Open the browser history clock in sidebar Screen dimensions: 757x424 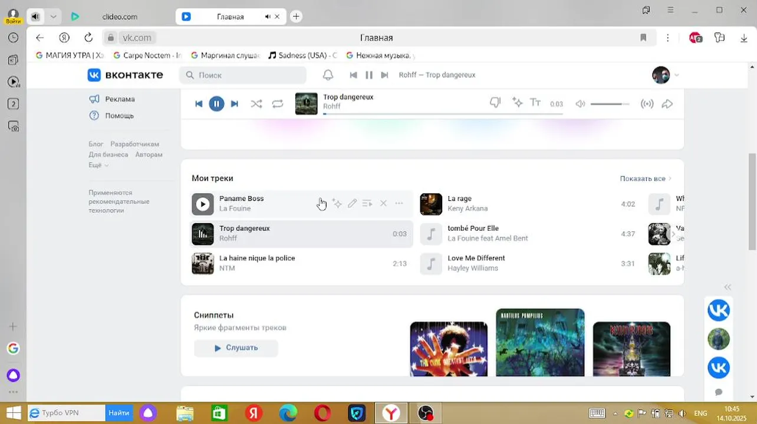(x=13, y=38)
